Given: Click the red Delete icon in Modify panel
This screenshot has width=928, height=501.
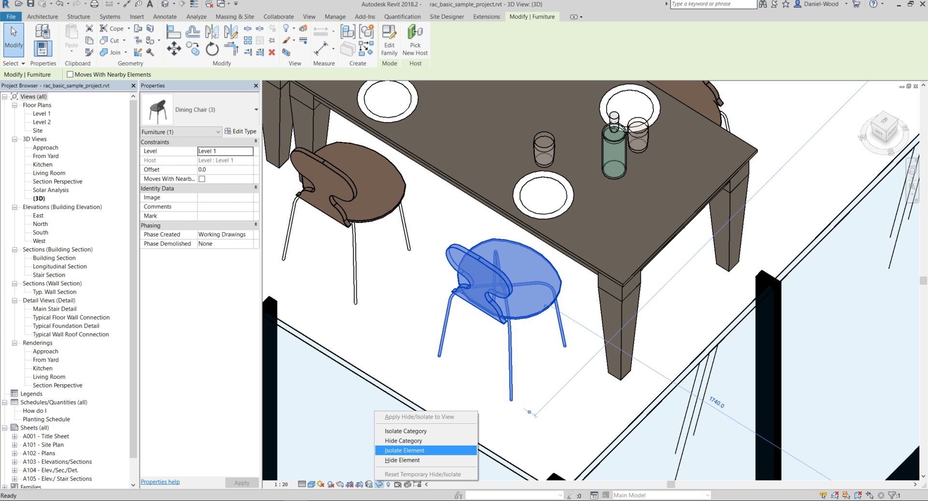Looking at the screenshot, I should (x=272, y=53).
